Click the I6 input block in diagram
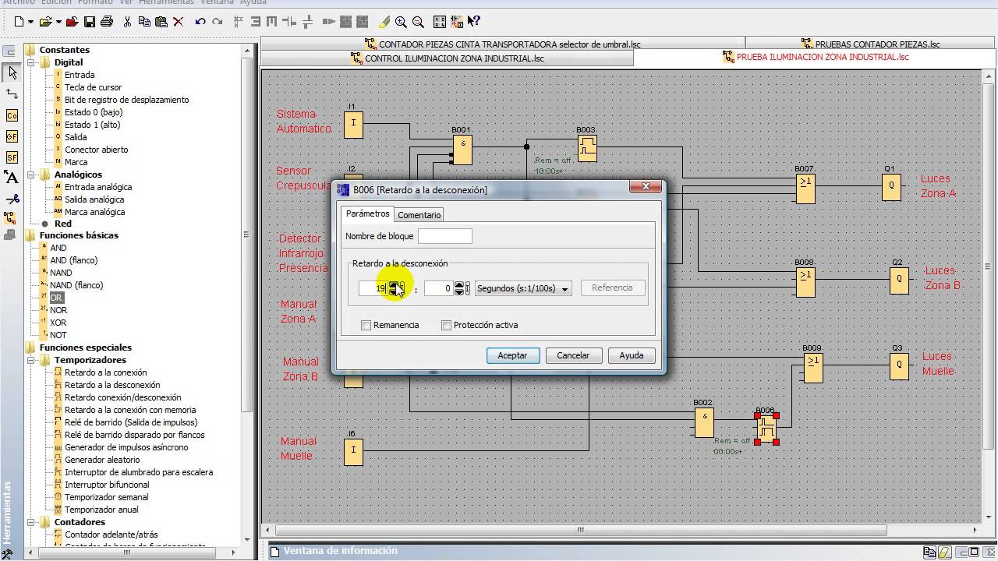The width and height of the screenshot is (998, 561). [x=353, y=450]
